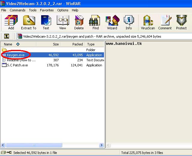Go up one folder level

7,36
